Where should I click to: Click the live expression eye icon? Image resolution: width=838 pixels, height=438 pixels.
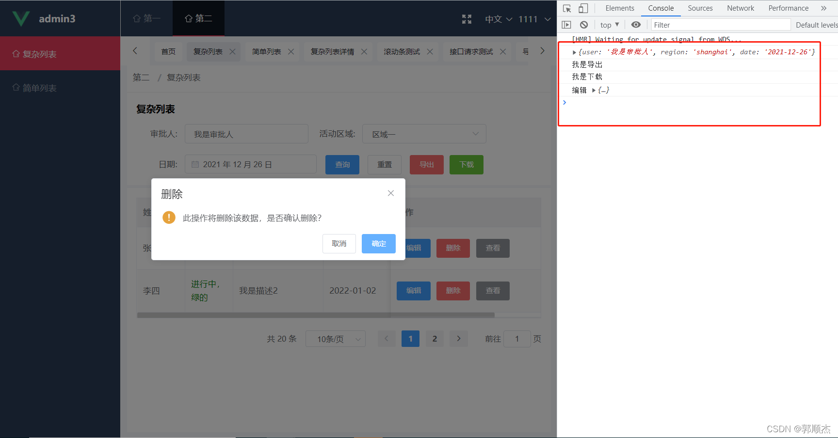coord(636,25)
